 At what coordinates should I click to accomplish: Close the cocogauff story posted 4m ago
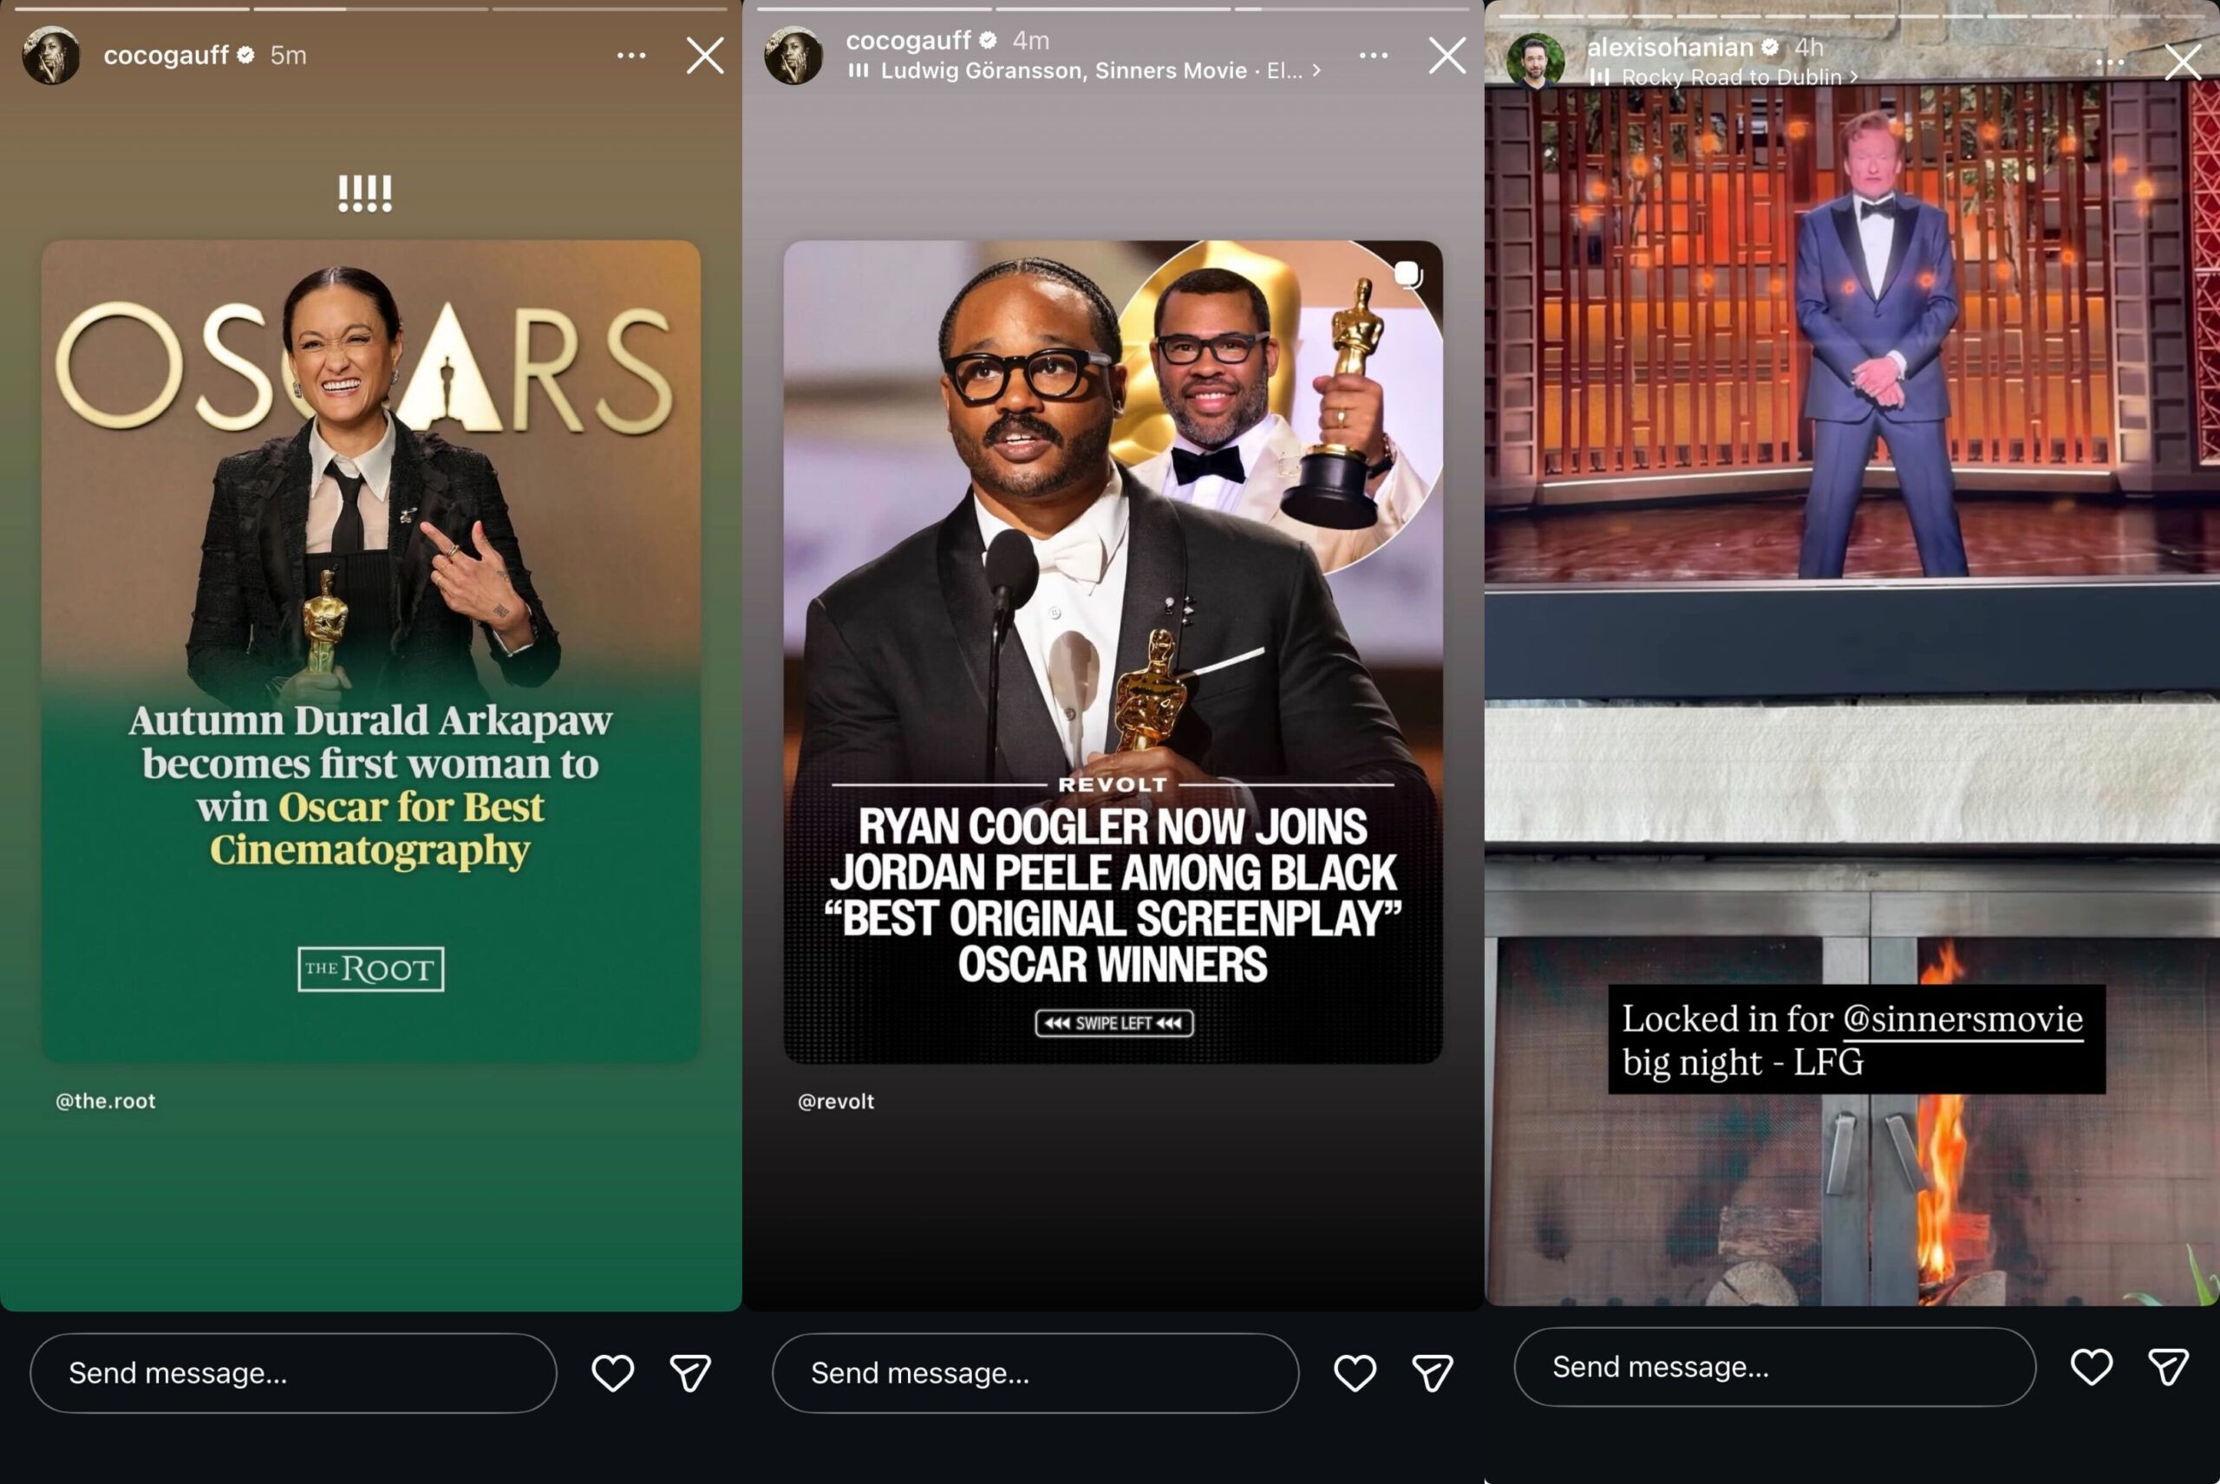click(1447, 55)
